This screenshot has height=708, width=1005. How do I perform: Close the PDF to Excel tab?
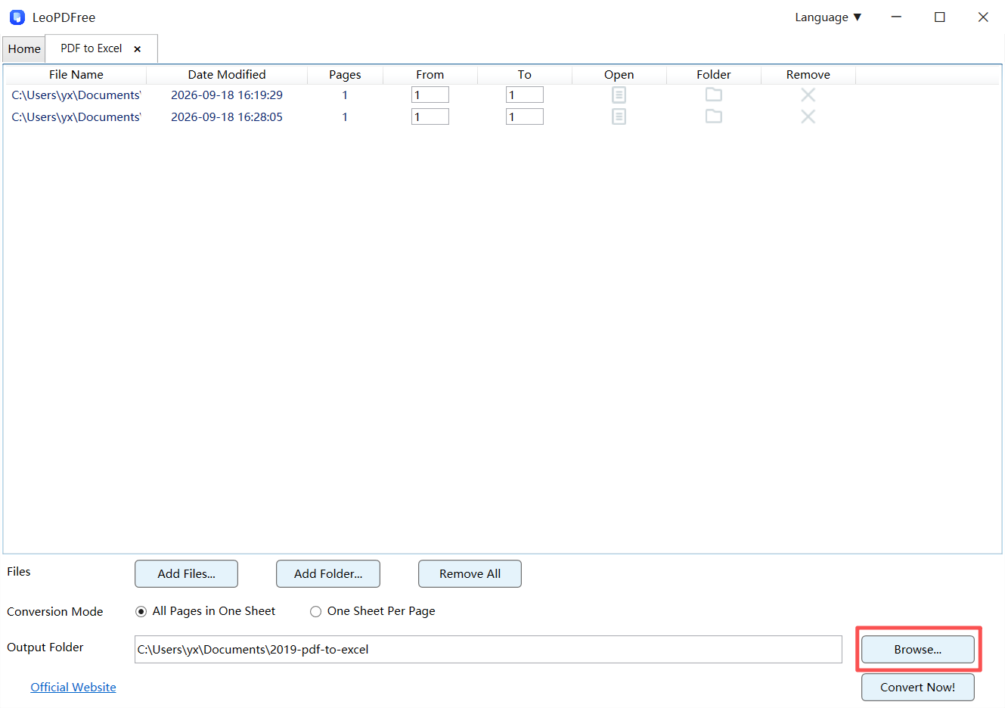137,49
